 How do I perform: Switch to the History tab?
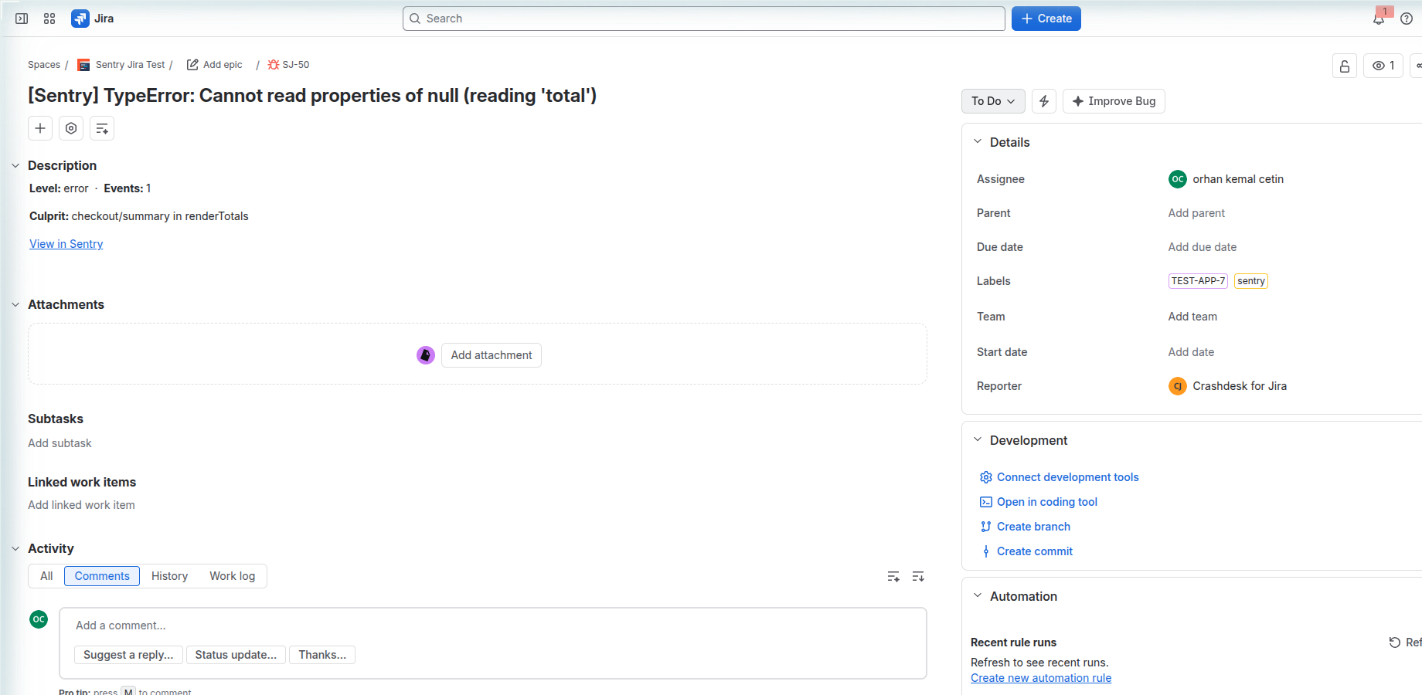pos(169,576)
